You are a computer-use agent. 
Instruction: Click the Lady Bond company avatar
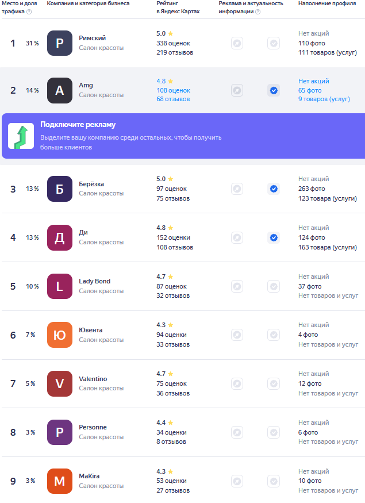(x=60, y=286)
